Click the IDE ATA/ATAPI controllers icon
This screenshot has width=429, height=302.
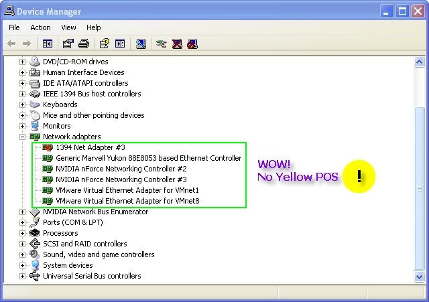(x=35, y=83)
